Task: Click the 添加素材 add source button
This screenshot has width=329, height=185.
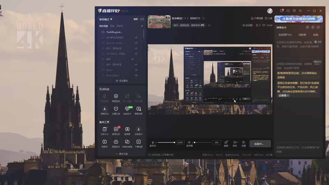Action: point(122,81)
